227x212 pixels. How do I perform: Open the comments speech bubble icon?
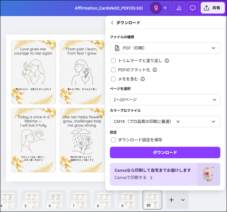(192, 8)
